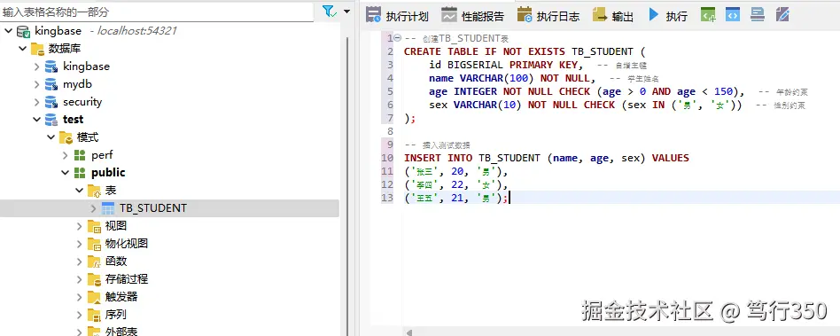Click the TB_STUDENT table icon
Screen dimensions: 840x336
108,208
